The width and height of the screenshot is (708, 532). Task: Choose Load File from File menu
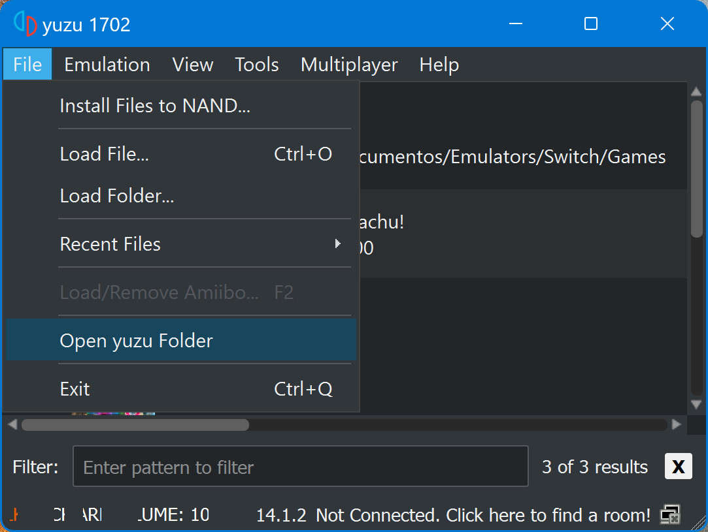(x=105, y=154)
